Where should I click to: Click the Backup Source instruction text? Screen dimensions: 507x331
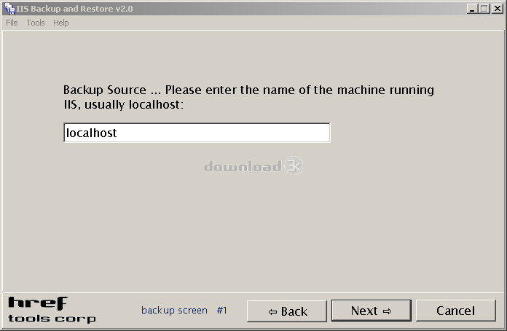(x=248, y=97)
